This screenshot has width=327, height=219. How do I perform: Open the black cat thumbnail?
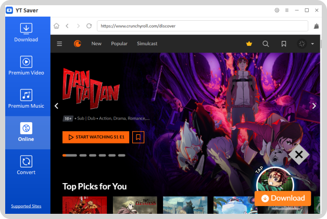click(x=185, y=205)
